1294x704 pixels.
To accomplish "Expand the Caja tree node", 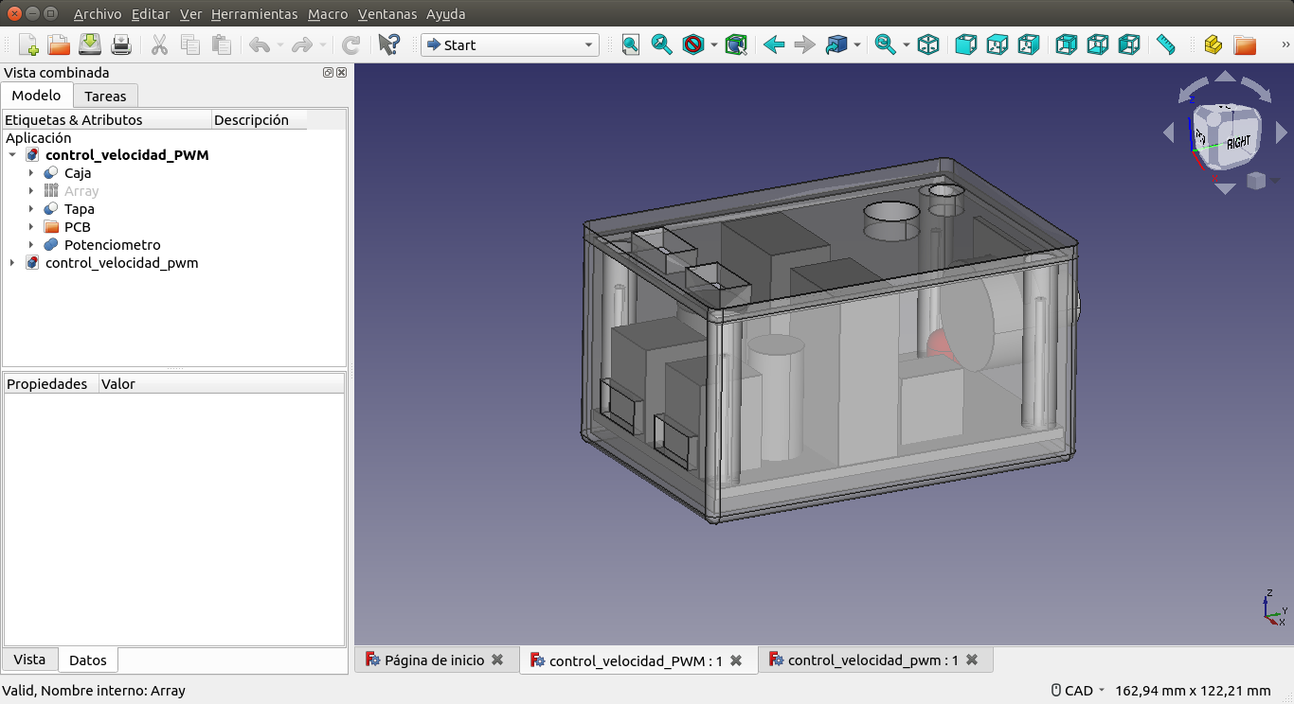I will click(31, 173).
